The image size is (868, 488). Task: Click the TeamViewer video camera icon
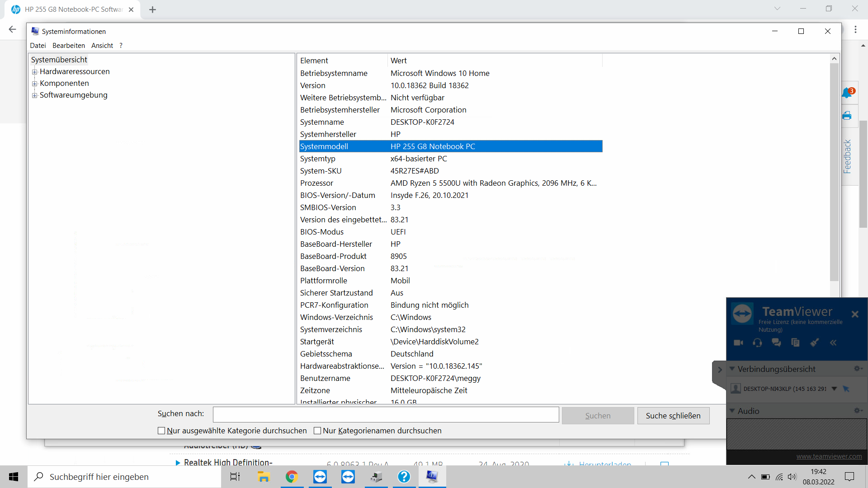click(x=738, y=343)
